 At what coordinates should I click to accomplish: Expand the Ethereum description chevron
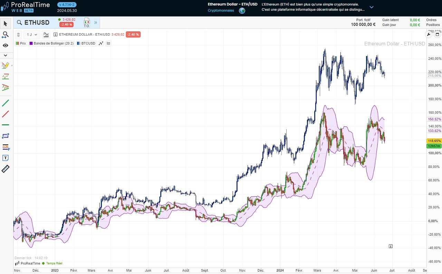pos(372,7)
